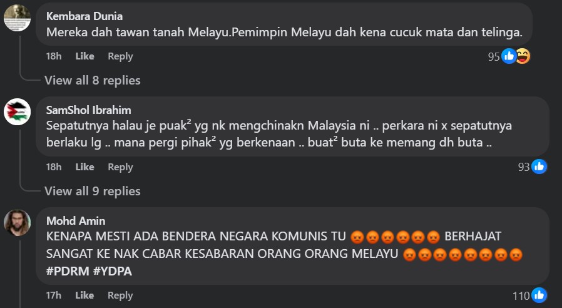
Task: Open SamShol Ibrahim's flag avatar
Action: (17, 111)
